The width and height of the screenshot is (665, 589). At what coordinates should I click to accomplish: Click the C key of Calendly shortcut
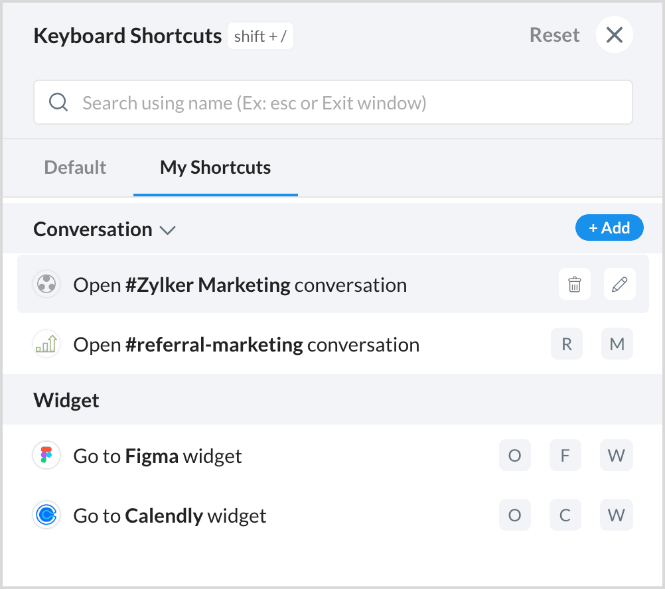[x=565, y=515]
